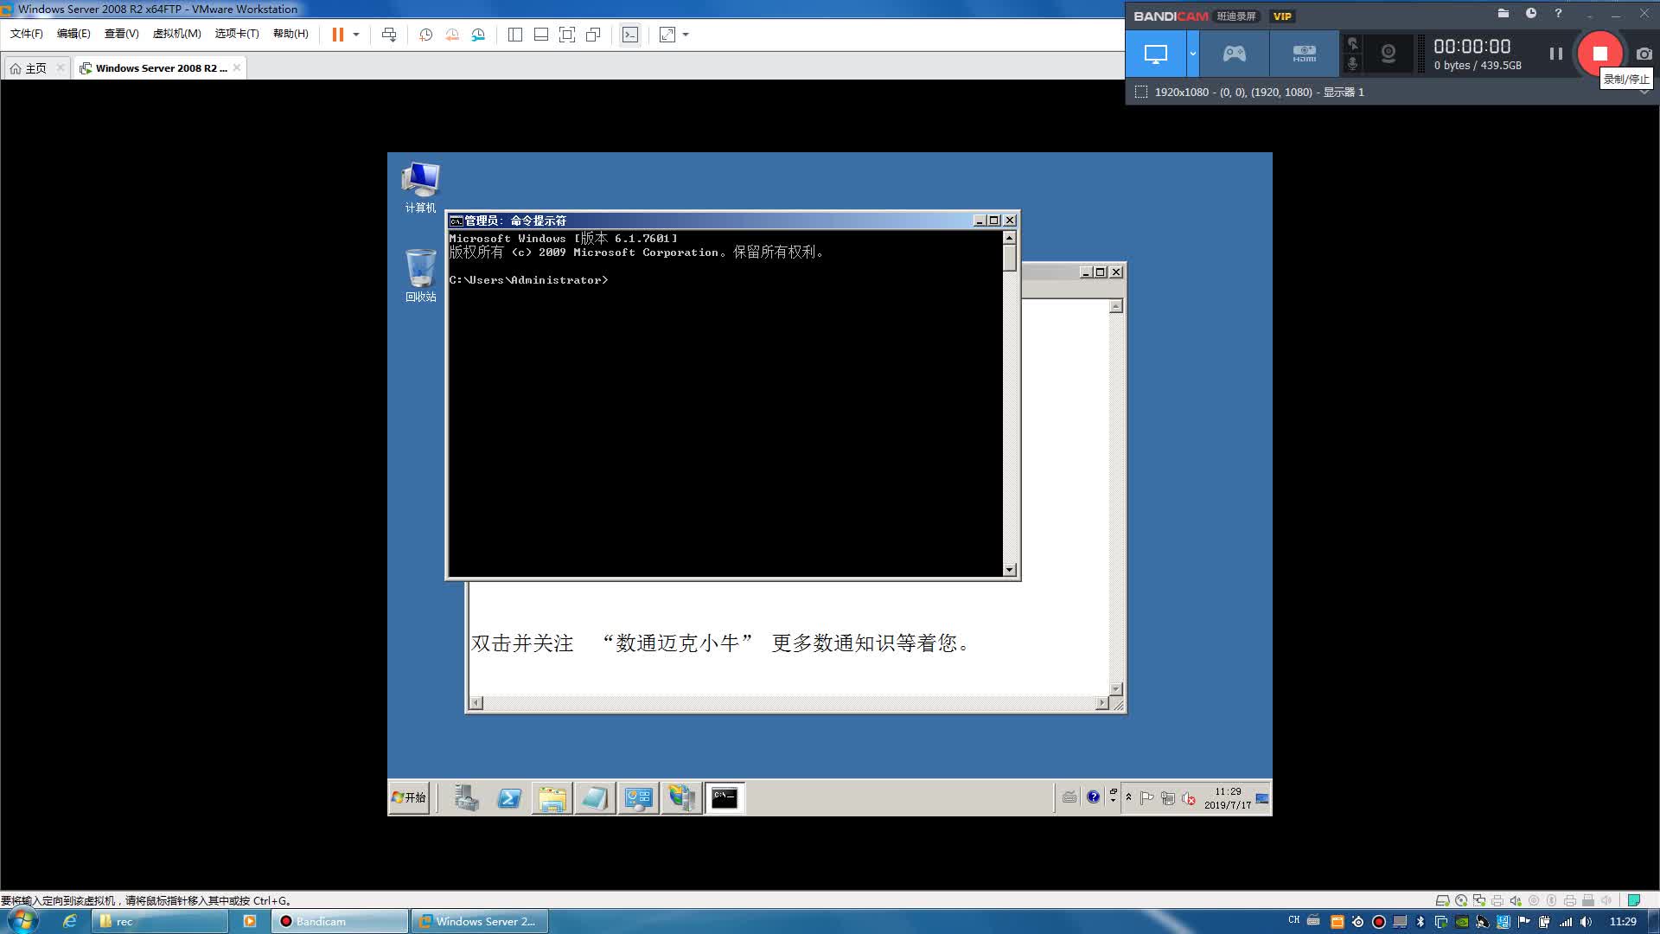Open snapshot manager toolbar icon
Screen dimensions: 1660x934
tap(478, 35)
